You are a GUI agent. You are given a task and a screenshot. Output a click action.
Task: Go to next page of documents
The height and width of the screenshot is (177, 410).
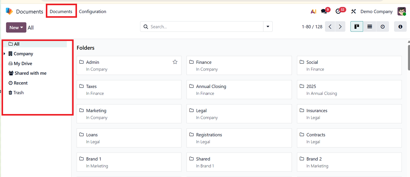click(340, 27)
